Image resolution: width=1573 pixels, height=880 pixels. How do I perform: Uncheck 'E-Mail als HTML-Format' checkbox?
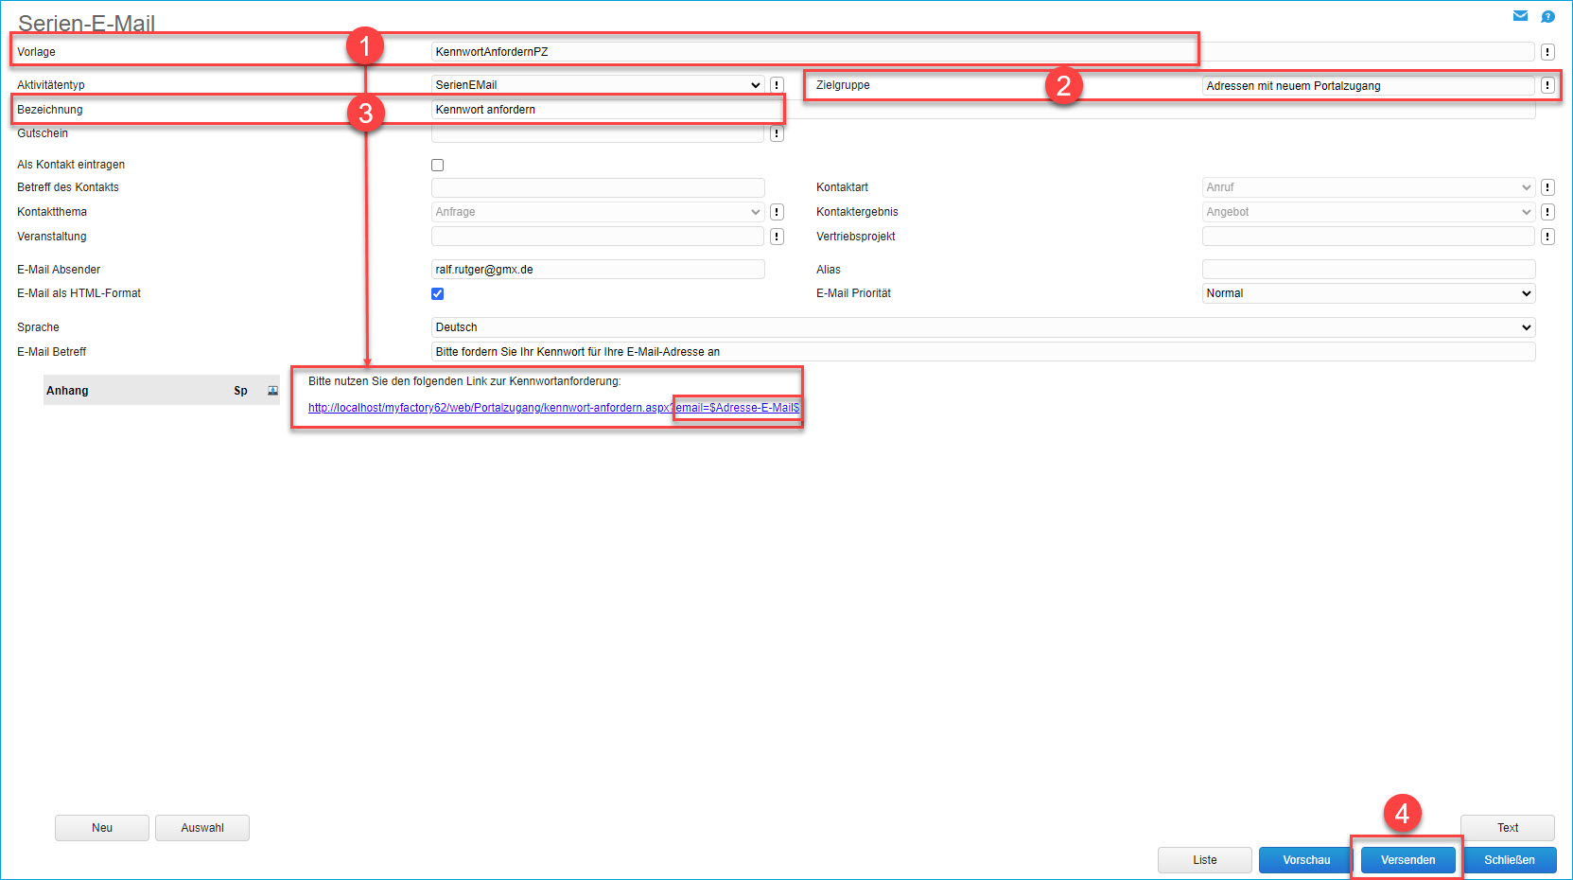437,293
